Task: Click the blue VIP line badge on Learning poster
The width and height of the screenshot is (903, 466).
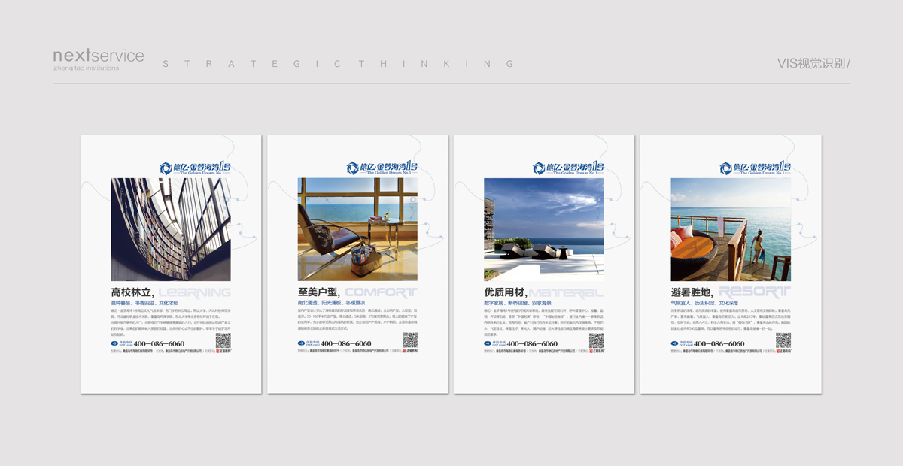Action: (121, 343)
